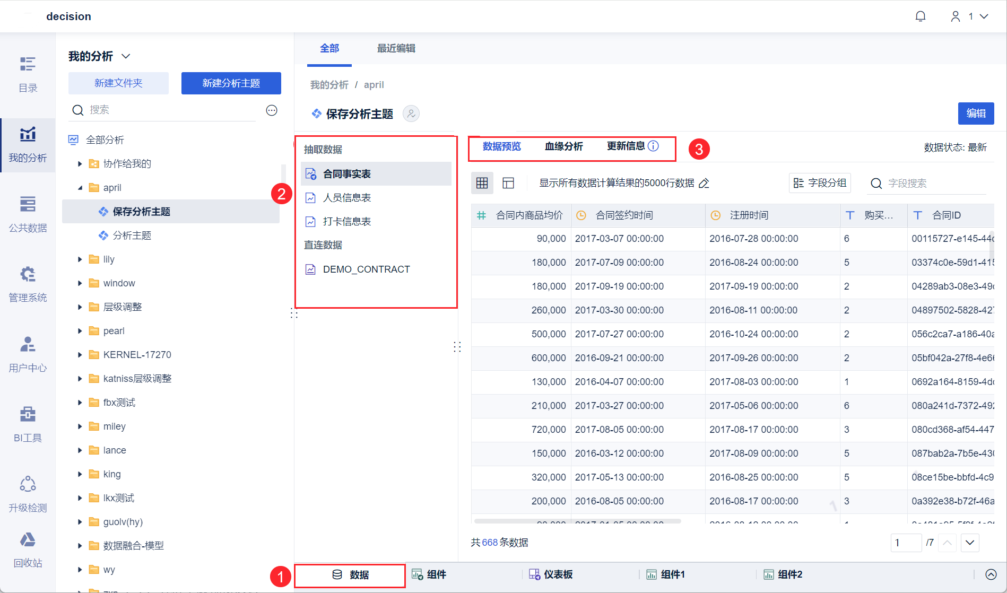Click the info icon next to 更新信息
1007x593 pixels.
pyautogui.click(x=654, y=146)
